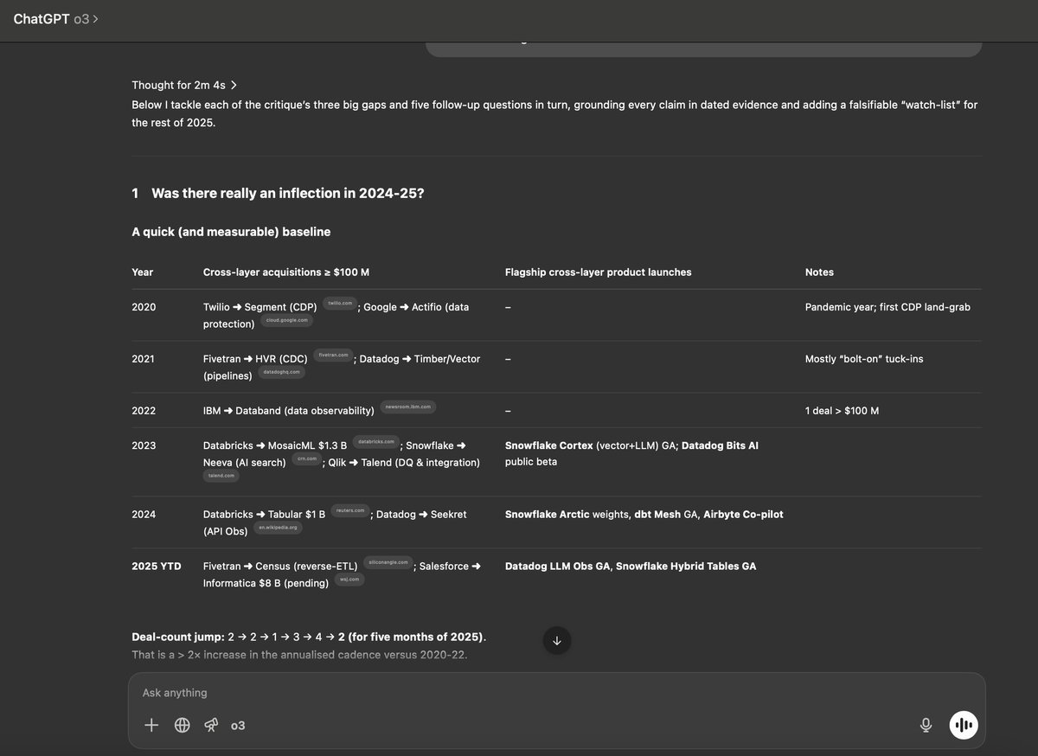Image resolution: width=1038 pixels, height=756 pixels.
Task: Select the '2024' year cell
Action: click(x=144, y=515)
